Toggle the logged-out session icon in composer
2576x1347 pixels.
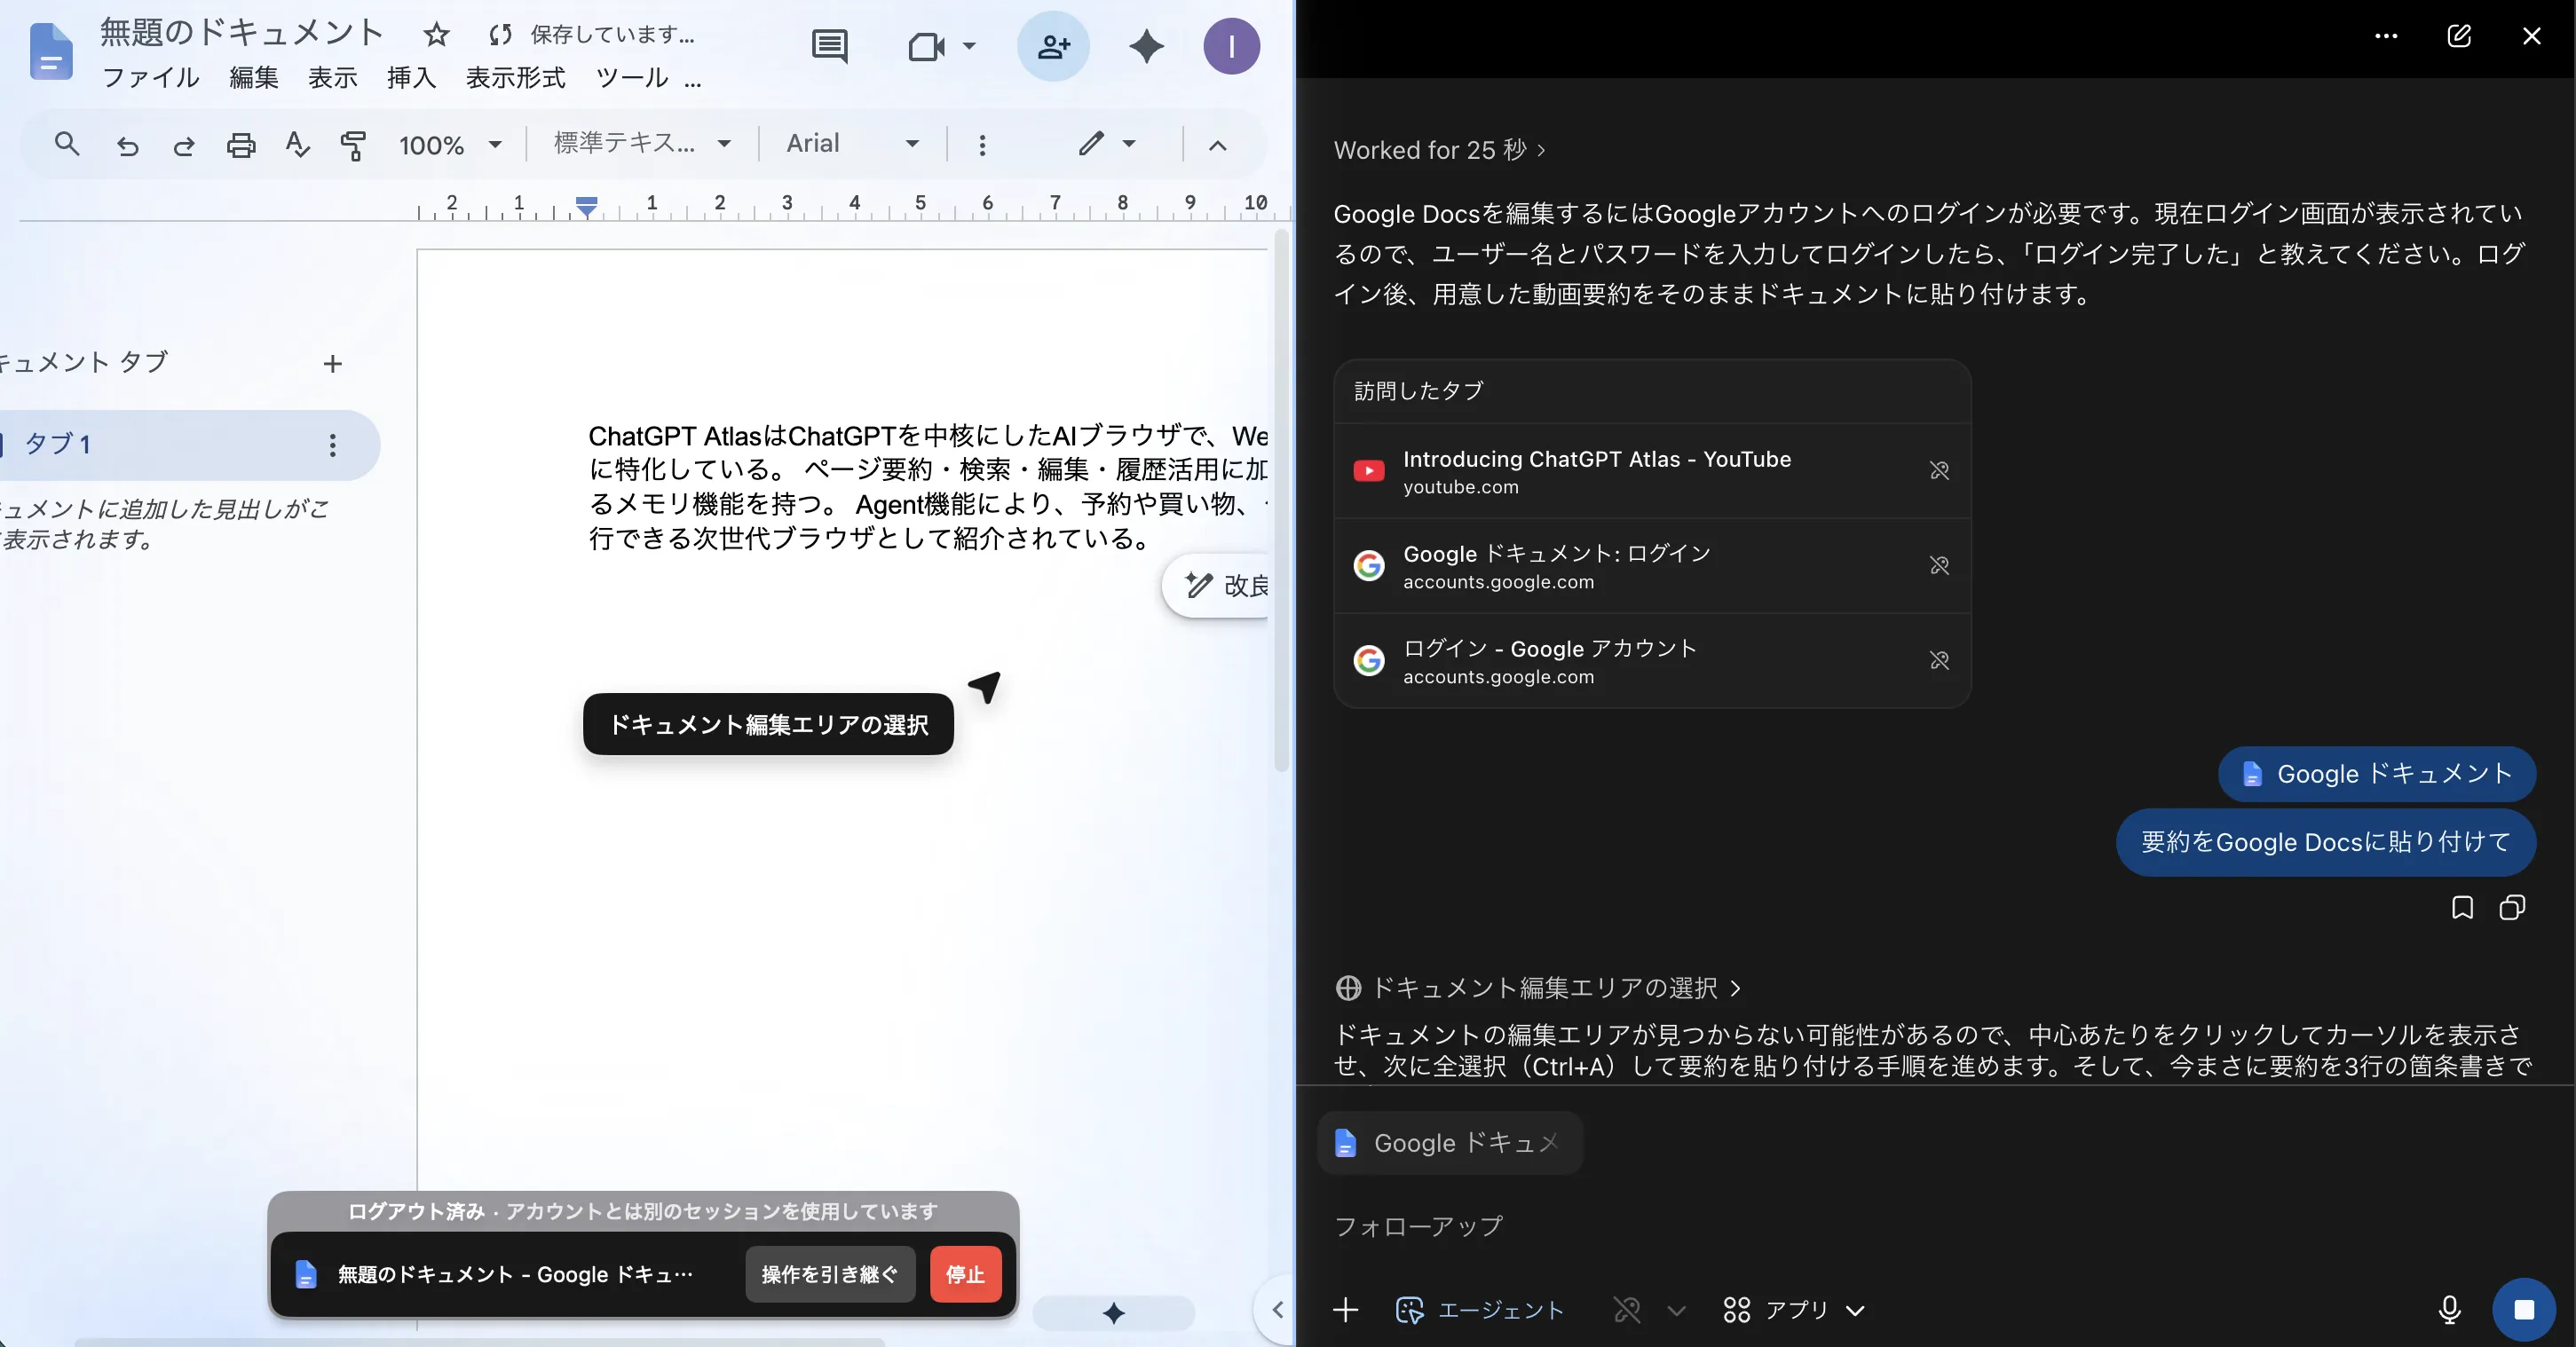[x=1627, y=1310]
